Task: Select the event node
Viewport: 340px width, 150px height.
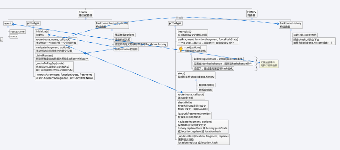Action: (8, 23)
